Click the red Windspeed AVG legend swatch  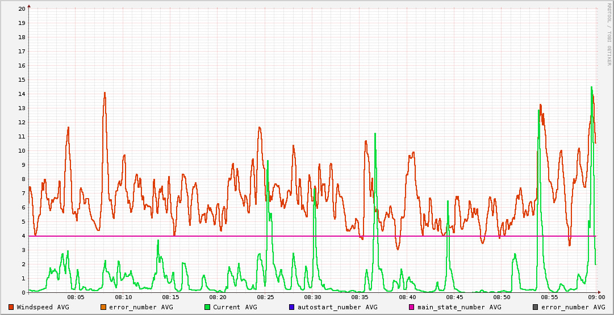point(11,307)
